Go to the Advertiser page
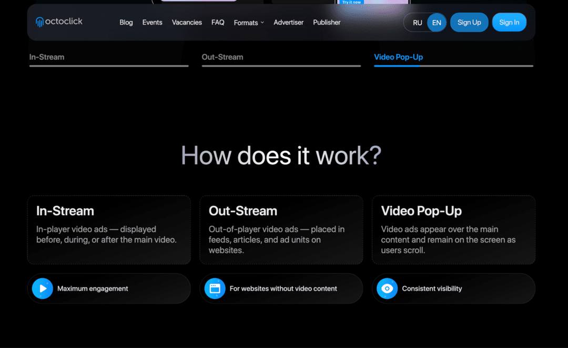The height and width of the screenshot is (348, 568). pyautogui.click(x=288, y=23)
